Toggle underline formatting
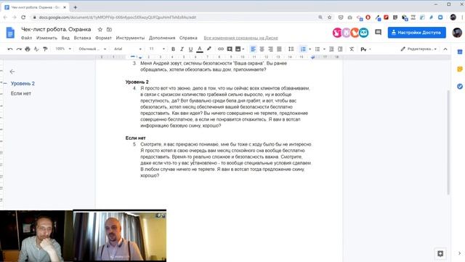 [190, 49]
